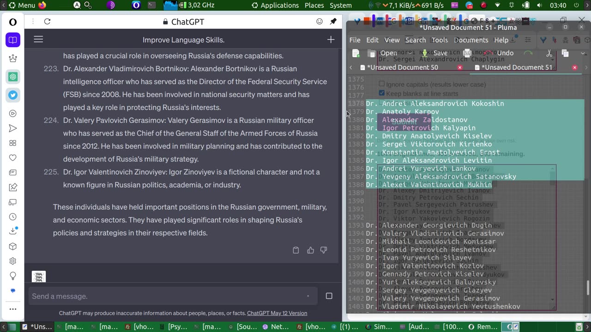The width and height of the screenshot is (591, 332).
Task: Focus the Send a message input field
Action: (x=173, y=296)
